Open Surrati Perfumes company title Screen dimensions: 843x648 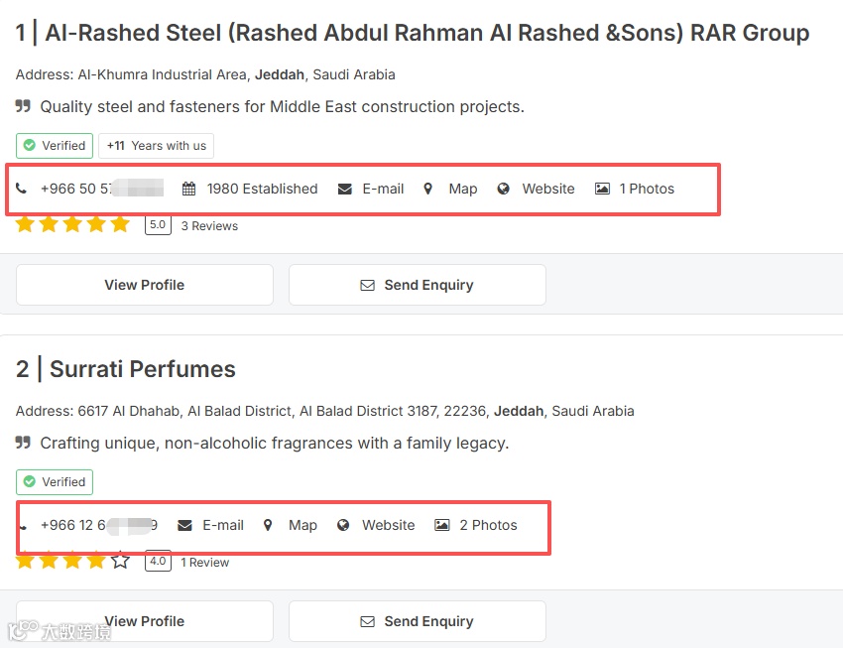[x=142, y=369]
